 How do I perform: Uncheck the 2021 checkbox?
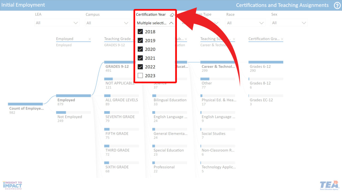[x=140, y=58]
